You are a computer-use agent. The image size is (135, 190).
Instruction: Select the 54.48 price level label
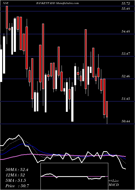126,31
